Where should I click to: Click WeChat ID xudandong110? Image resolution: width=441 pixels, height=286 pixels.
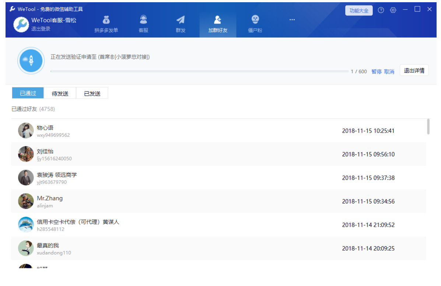(54, 253)
